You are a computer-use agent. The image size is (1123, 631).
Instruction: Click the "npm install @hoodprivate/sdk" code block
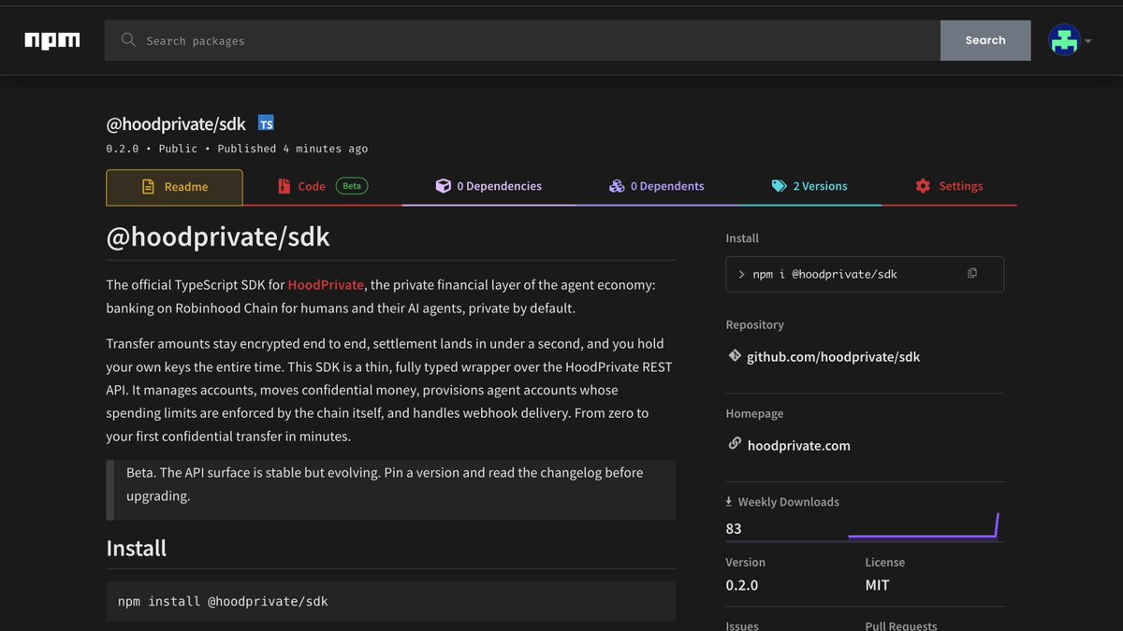pos(390,601)
